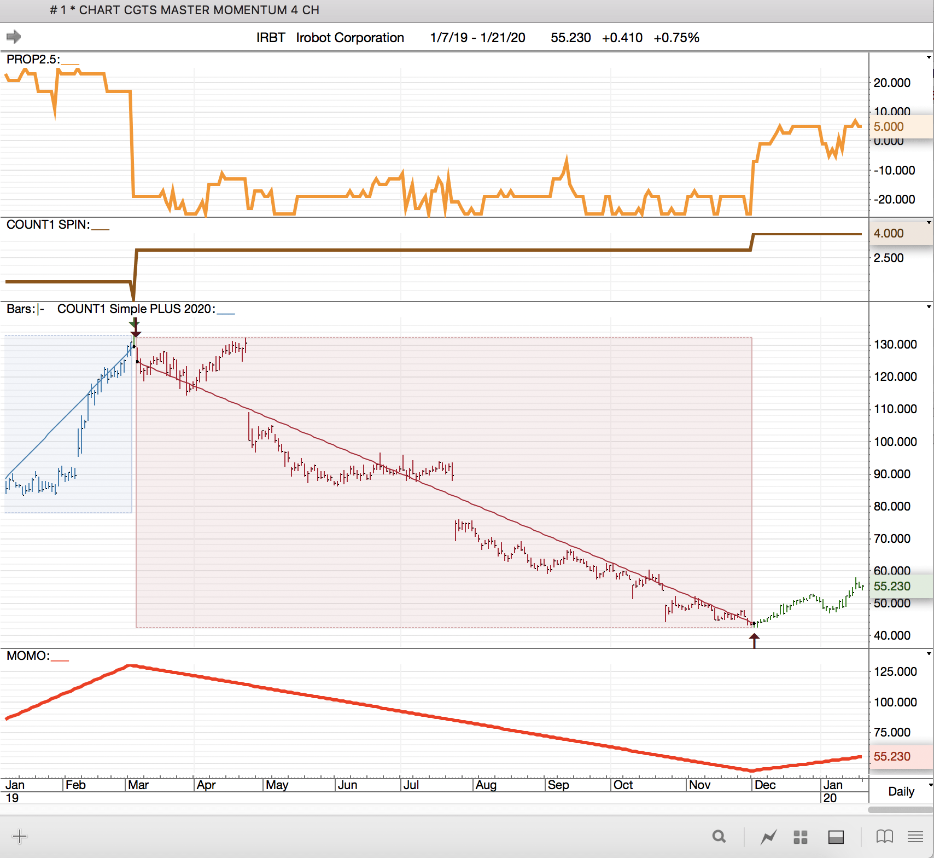
Task: Click the 20.000 label on the PROP2.5 scale
Action: coord(892,83)
